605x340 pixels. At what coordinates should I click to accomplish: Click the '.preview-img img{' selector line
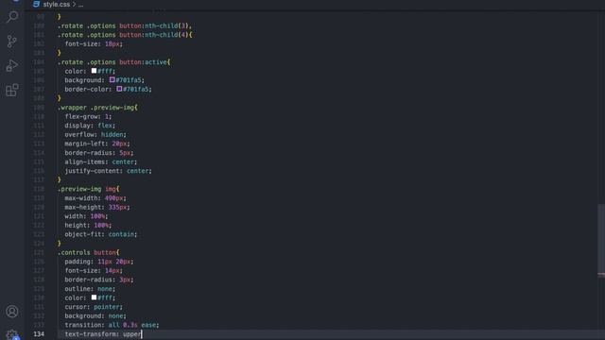click(88, 189)
